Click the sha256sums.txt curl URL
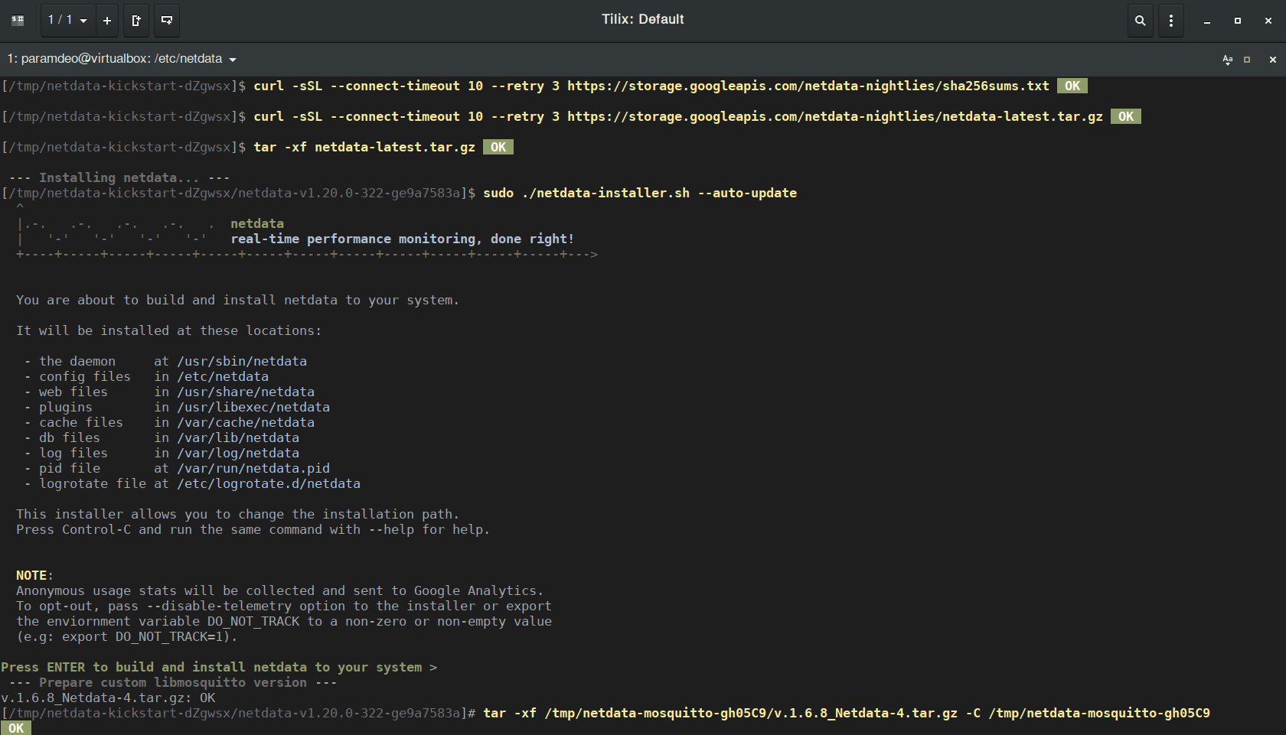Viewport: 1286px width, 735px height. coord(808,86)
